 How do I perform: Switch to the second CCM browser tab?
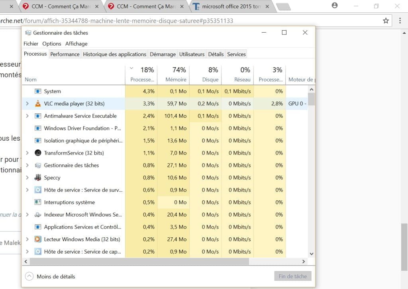[146, 6]
